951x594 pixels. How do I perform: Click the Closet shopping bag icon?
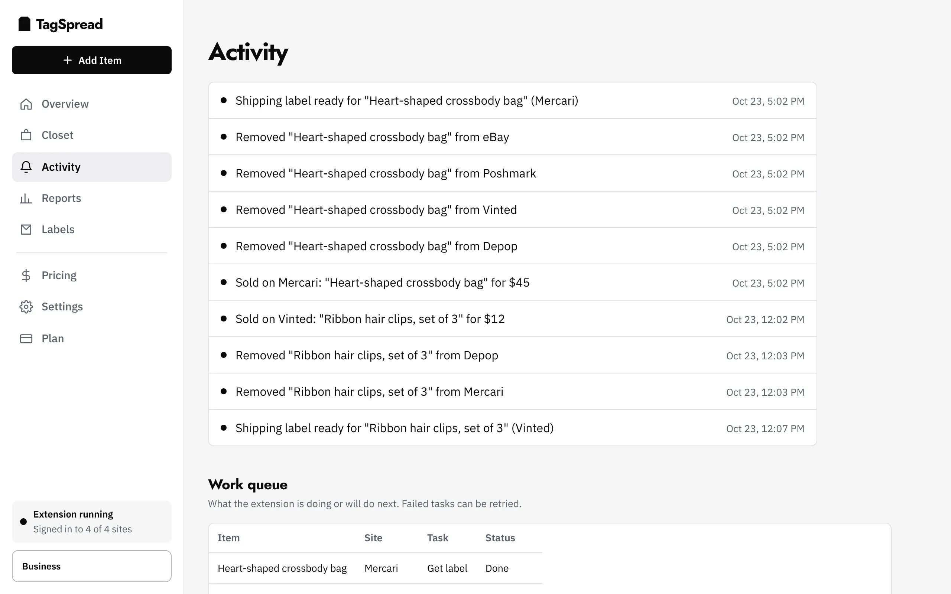coord(26,135)
